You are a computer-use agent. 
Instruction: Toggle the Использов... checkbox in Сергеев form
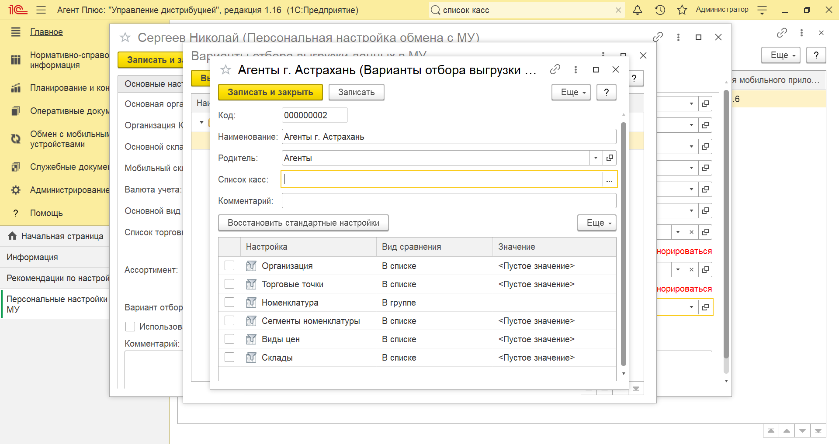pos(130,327)
